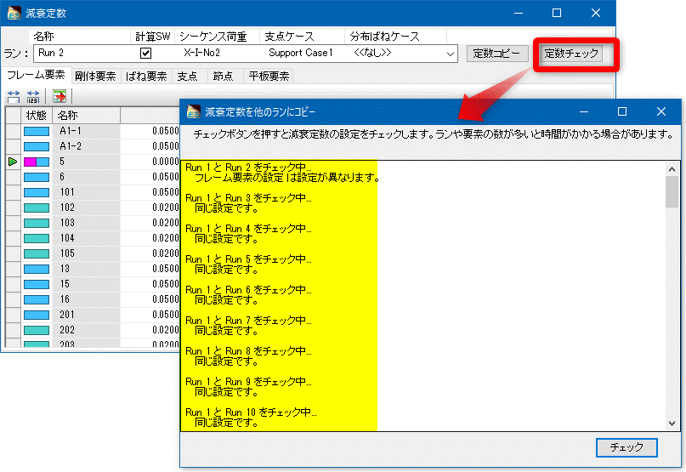Screen dimensions: 686x472
Task: Click the 'Run 1 と Run 2 をチェック中' result line
Action: (248, 168)
